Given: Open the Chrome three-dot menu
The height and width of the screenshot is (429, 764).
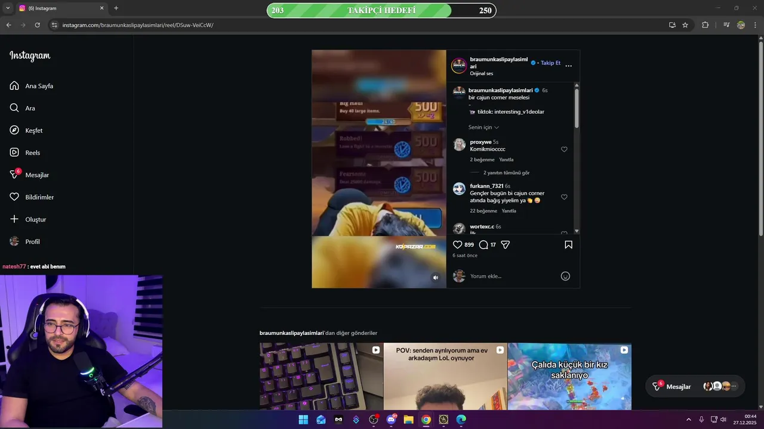Looking at the screenshot, I should 756,25.
